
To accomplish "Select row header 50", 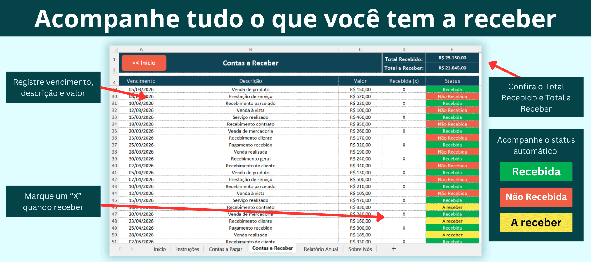I will [115, 235].
